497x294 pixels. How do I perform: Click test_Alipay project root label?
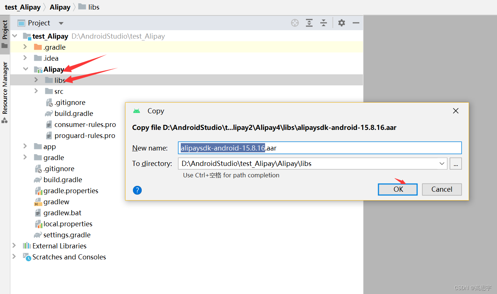pyautogui.click(x=50, y=36)
